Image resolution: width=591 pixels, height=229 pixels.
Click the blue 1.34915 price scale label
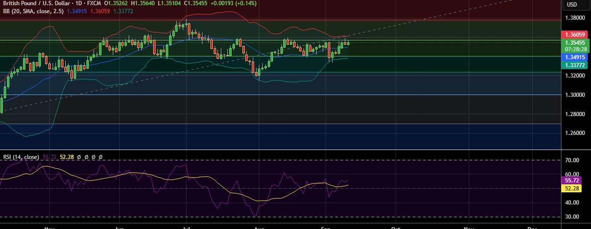pos(575,57)
